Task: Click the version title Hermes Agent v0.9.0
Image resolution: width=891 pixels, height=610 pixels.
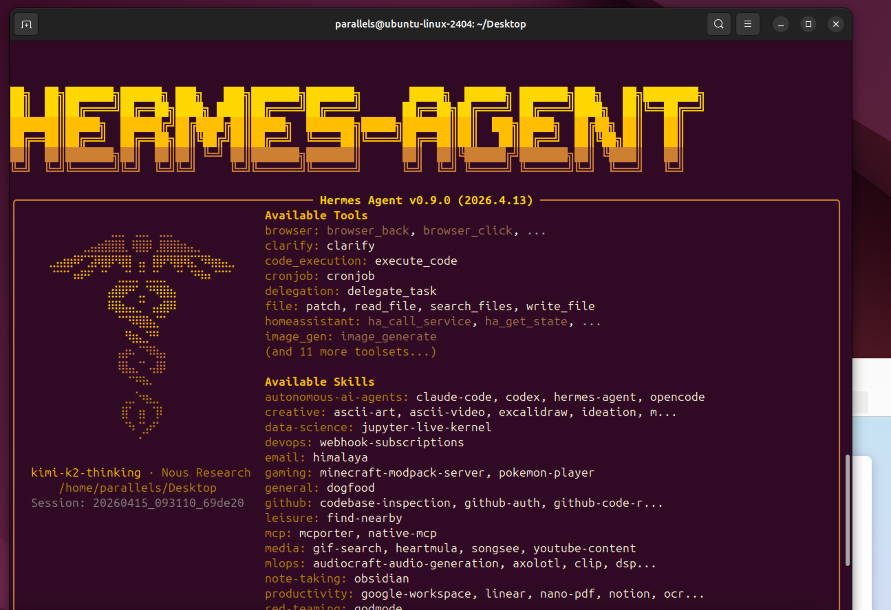Action: click(426, 200)
